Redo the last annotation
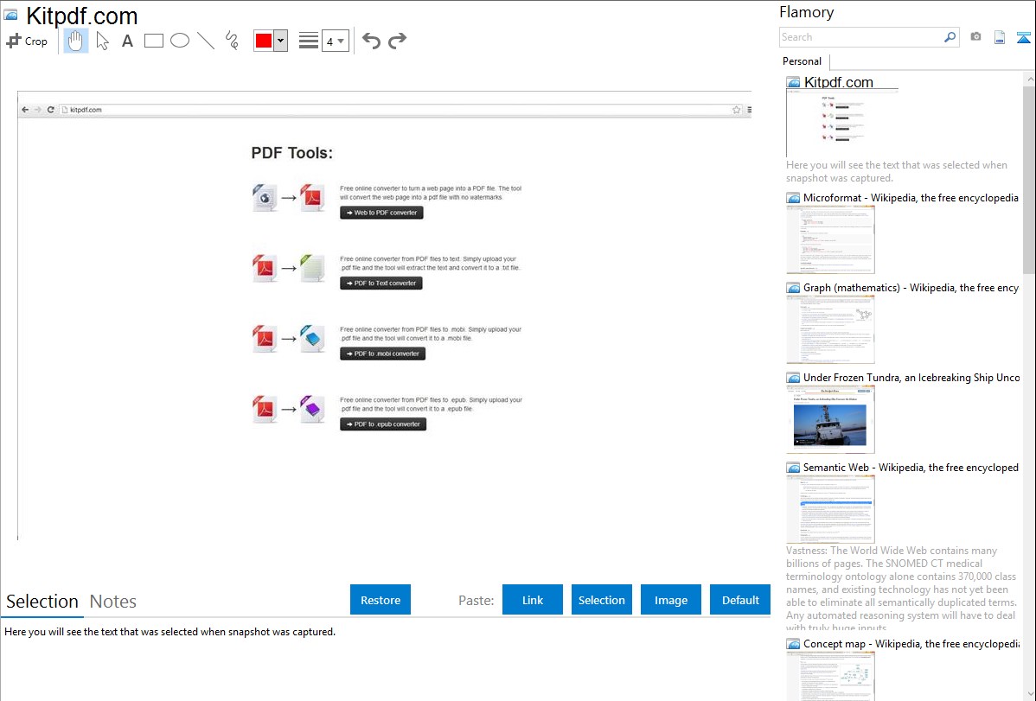This screenshot has height=701, width=1036. [x=397, y=41]
